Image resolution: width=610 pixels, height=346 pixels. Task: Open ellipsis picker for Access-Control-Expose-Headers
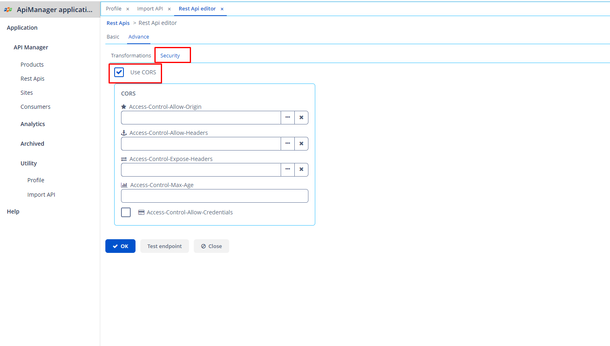pos(288,170)
